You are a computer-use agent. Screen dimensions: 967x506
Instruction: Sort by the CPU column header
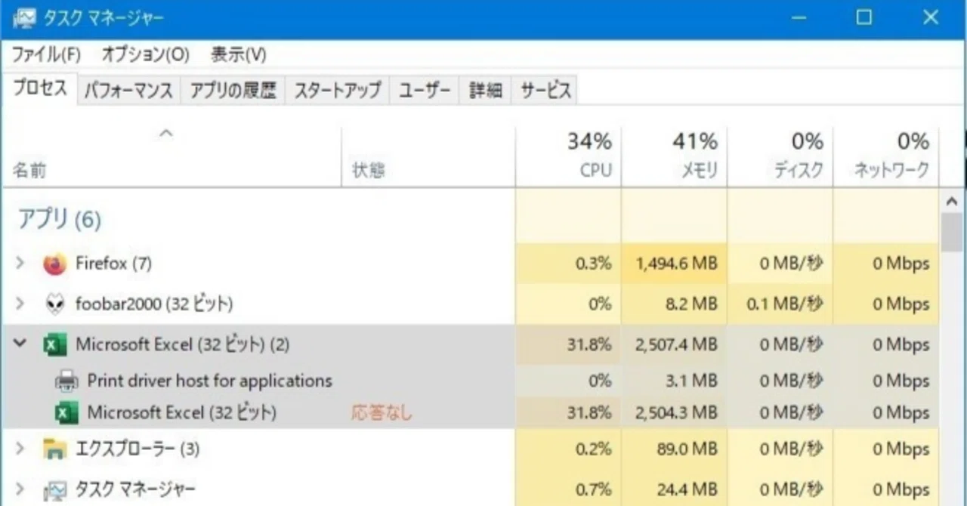570,156
